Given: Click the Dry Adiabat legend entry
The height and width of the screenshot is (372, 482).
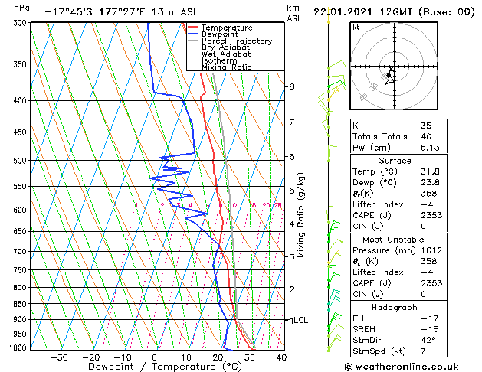Looking at the screenshot, I should coord(219,47).
